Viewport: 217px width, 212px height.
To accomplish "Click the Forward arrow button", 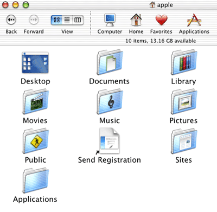I will coord(34,20).
